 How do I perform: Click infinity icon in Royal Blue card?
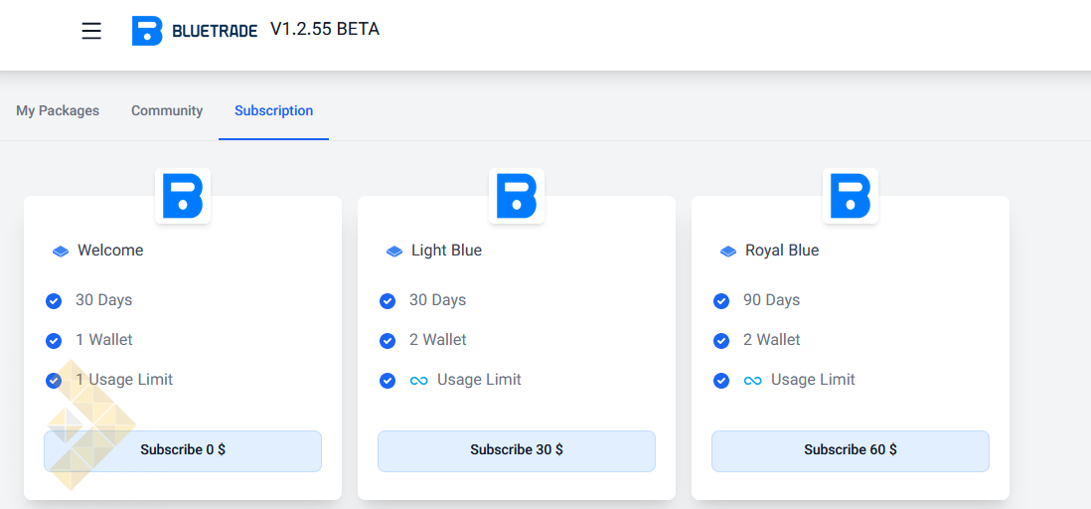pos(753,381)
